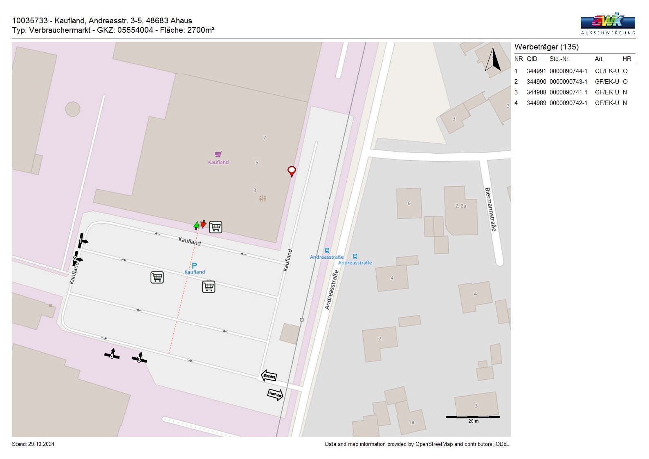The height and width of the screenshot is (459, 649).
Task: Click the awk Aussenwerbung logo
Action: point(608,23)
